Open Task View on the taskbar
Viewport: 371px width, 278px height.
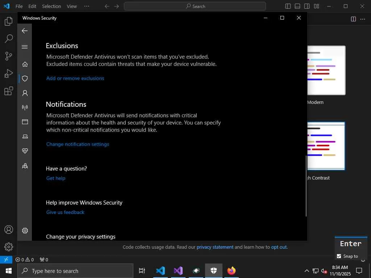pos(142,271)
